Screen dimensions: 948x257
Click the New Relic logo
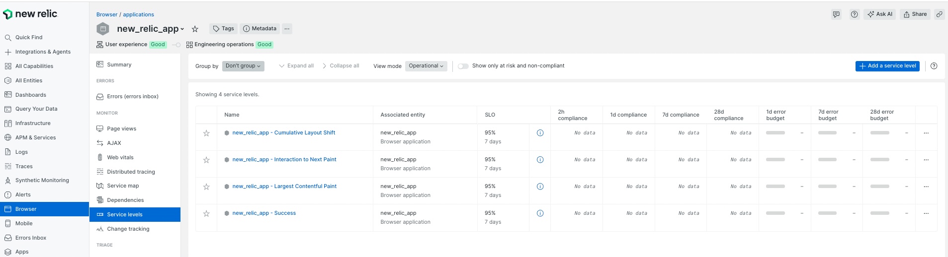30,14
